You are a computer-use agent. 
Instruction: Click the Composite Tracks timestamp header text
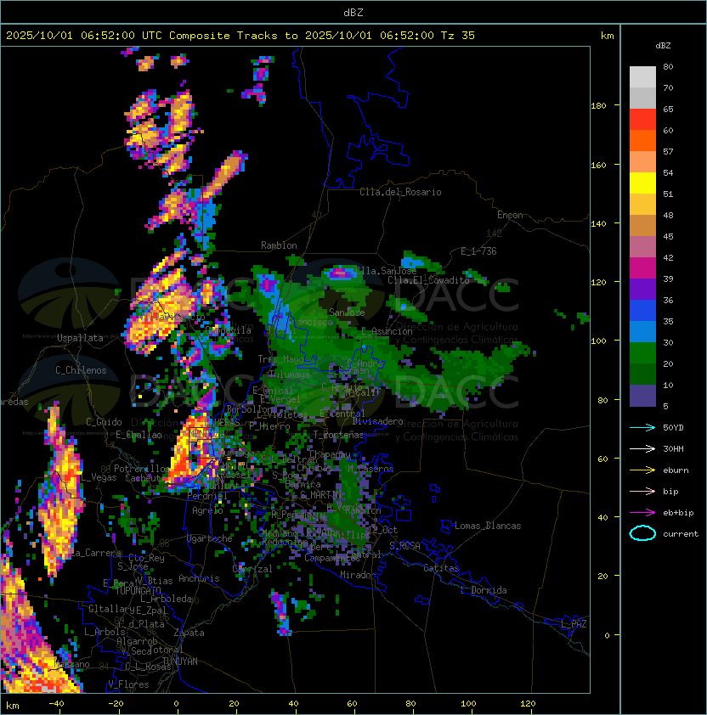240,36
